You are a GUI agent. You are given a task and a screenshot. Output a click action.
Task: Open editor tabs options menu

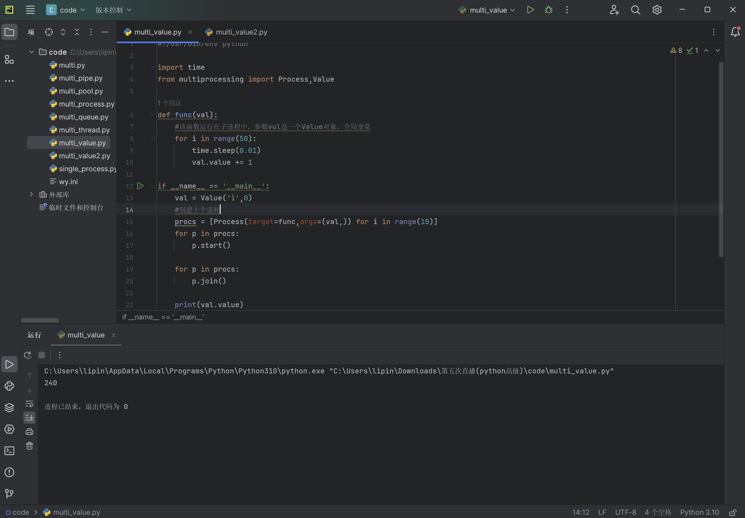click(x=714, y=32)
